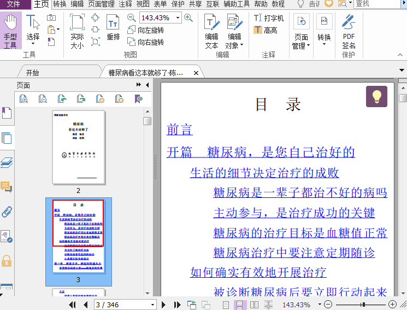407x310 pixels.
Task: Click the Reflow button
Action: click(113, 27)
